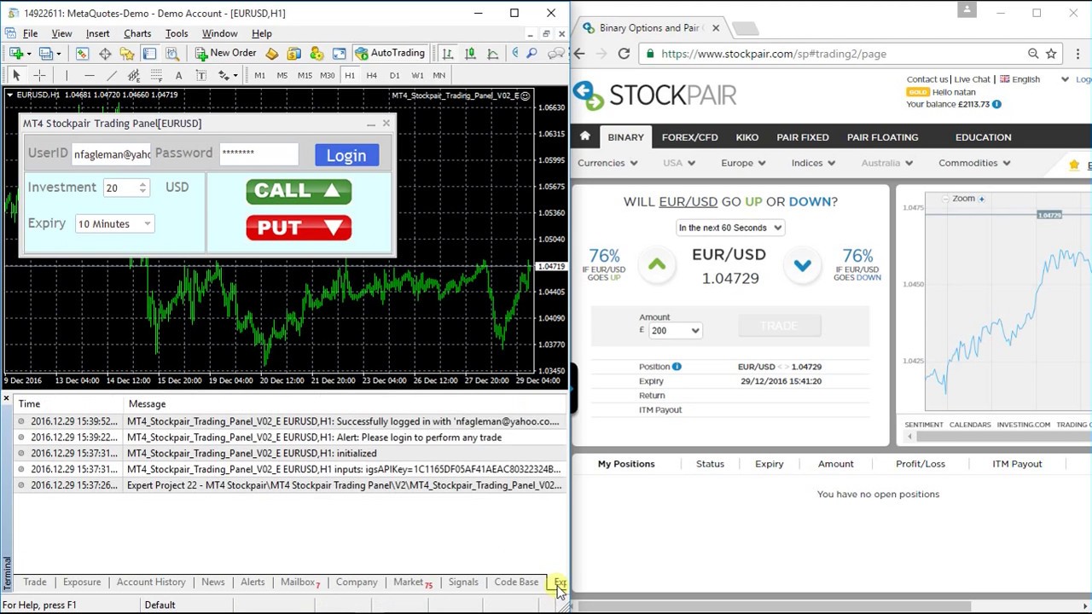Screen dimensions: 1092x614
Task: Click the New Order toolbar button
Action: pyautogui.click(x=226, y=53)
